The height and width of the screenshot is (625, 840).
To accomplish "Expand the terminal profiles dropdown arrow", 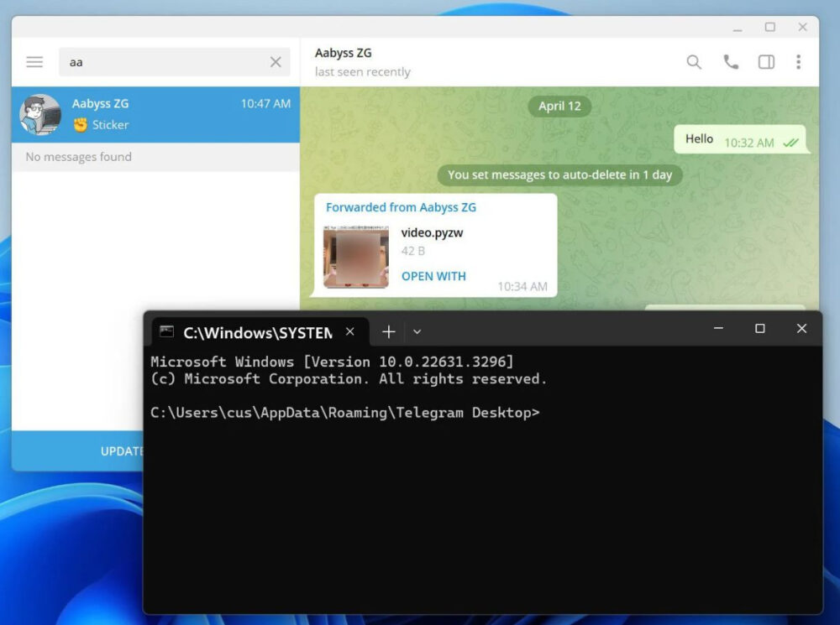I will (417, 331).
